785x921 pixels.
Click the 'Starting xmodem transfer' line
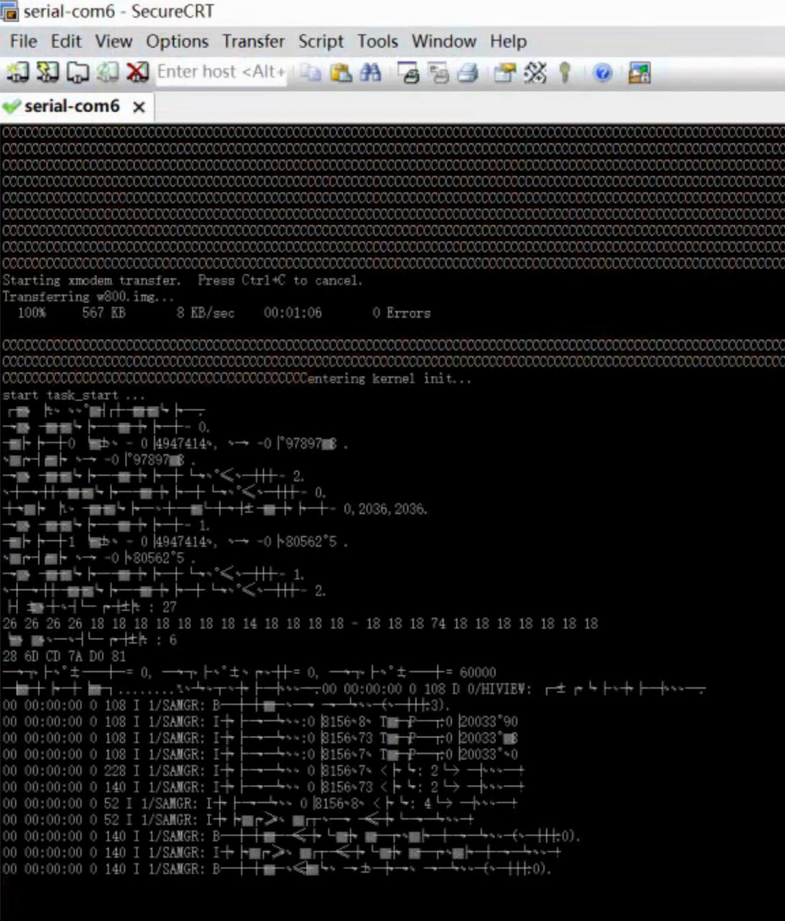point(183,280)
